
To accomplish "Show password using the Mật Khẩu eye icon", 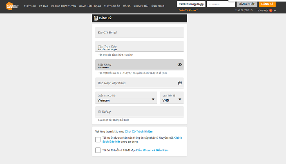I will pyautogui.click(x=179, y=65).
